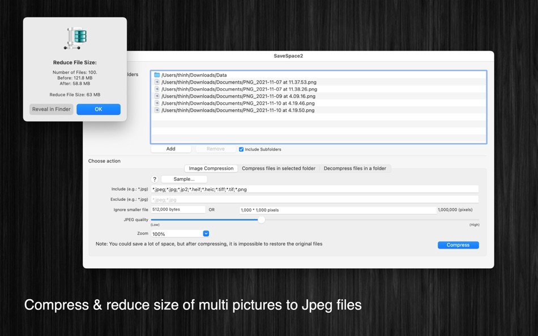Image resolution: width=538 pixels, height=336 pixels.
Task: Click file icon of PNG_2021-11-09 at 4.09.16.png
Action: click(157, 96)
